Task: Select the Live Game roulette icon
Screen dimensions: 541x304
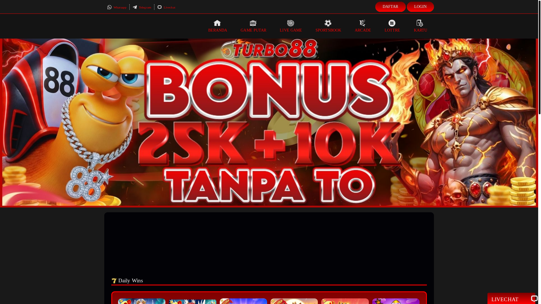Action: [291, 23]
